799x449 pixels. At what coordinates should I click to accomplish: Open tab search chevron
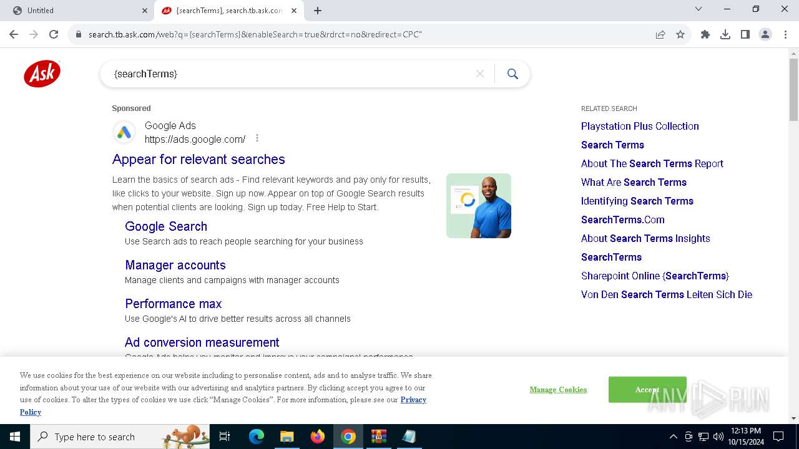699,9
